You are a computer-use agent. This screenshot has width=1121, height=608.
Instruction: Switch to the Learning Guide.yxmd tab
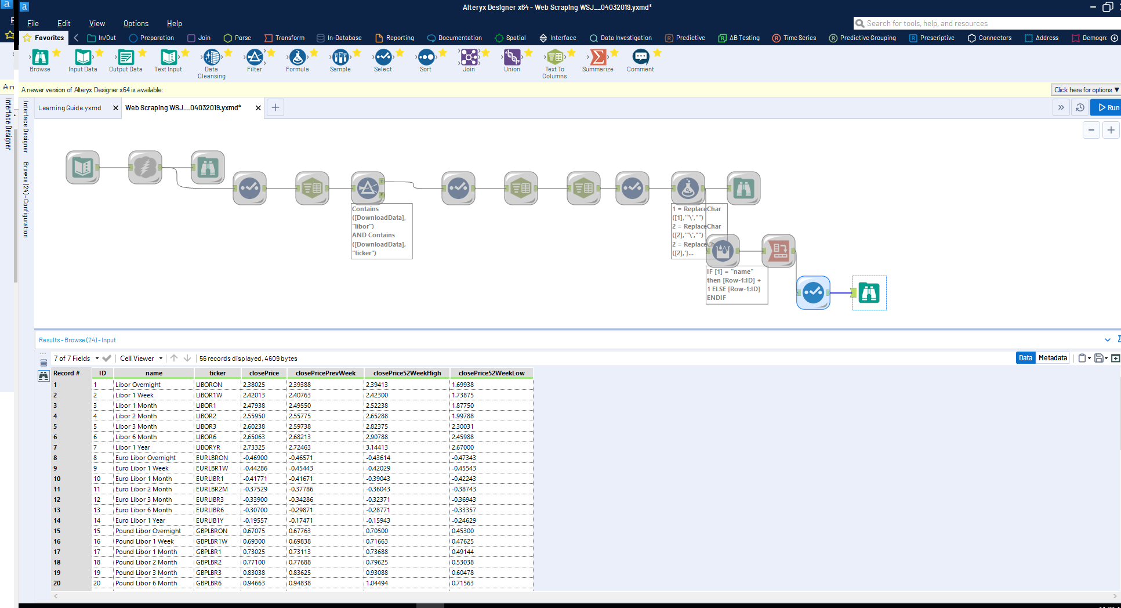click(x=70, y=107)
